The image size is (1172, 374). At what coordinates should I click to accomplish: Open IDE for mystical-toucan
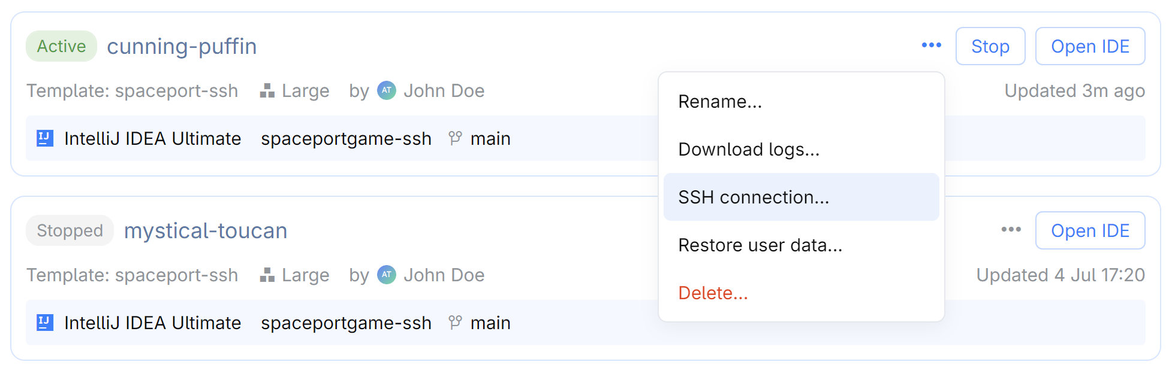tap(1090, 230)
